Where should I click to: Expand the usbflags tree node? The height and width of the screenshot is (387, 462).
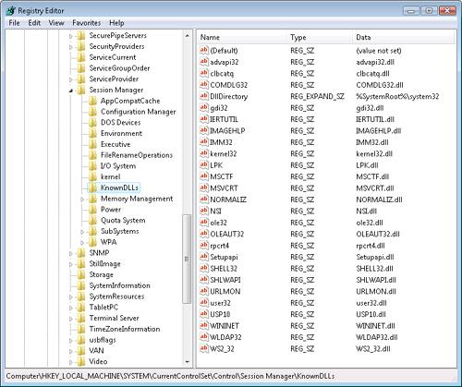(x=71, y=341)
